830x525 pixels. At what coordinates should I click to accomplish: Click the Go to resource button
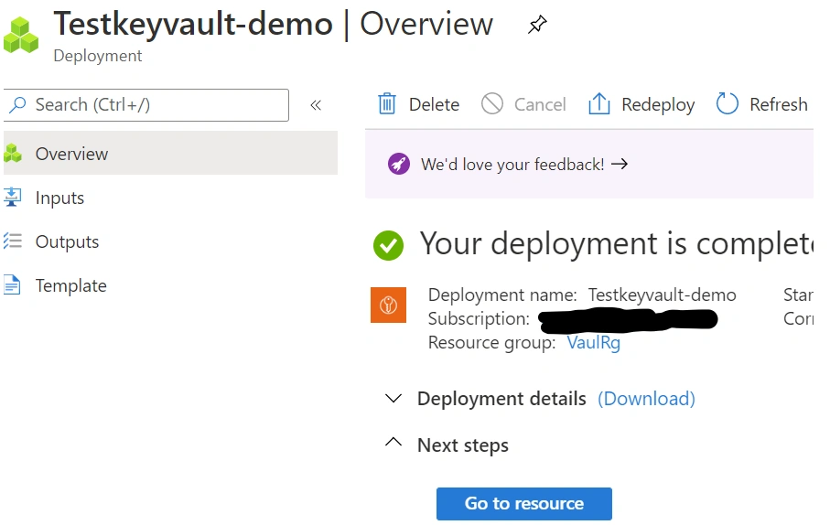click(524, 504)
